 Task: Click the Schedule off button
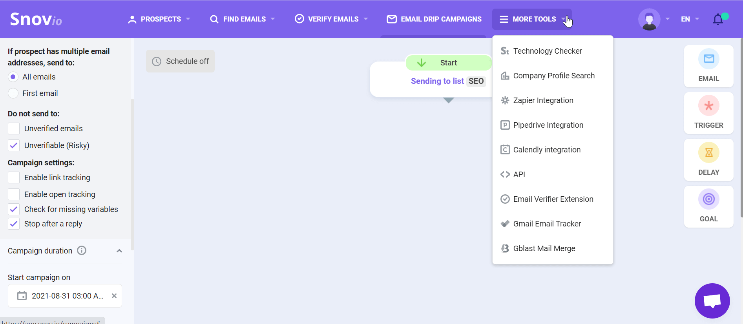tap(180, 61)
